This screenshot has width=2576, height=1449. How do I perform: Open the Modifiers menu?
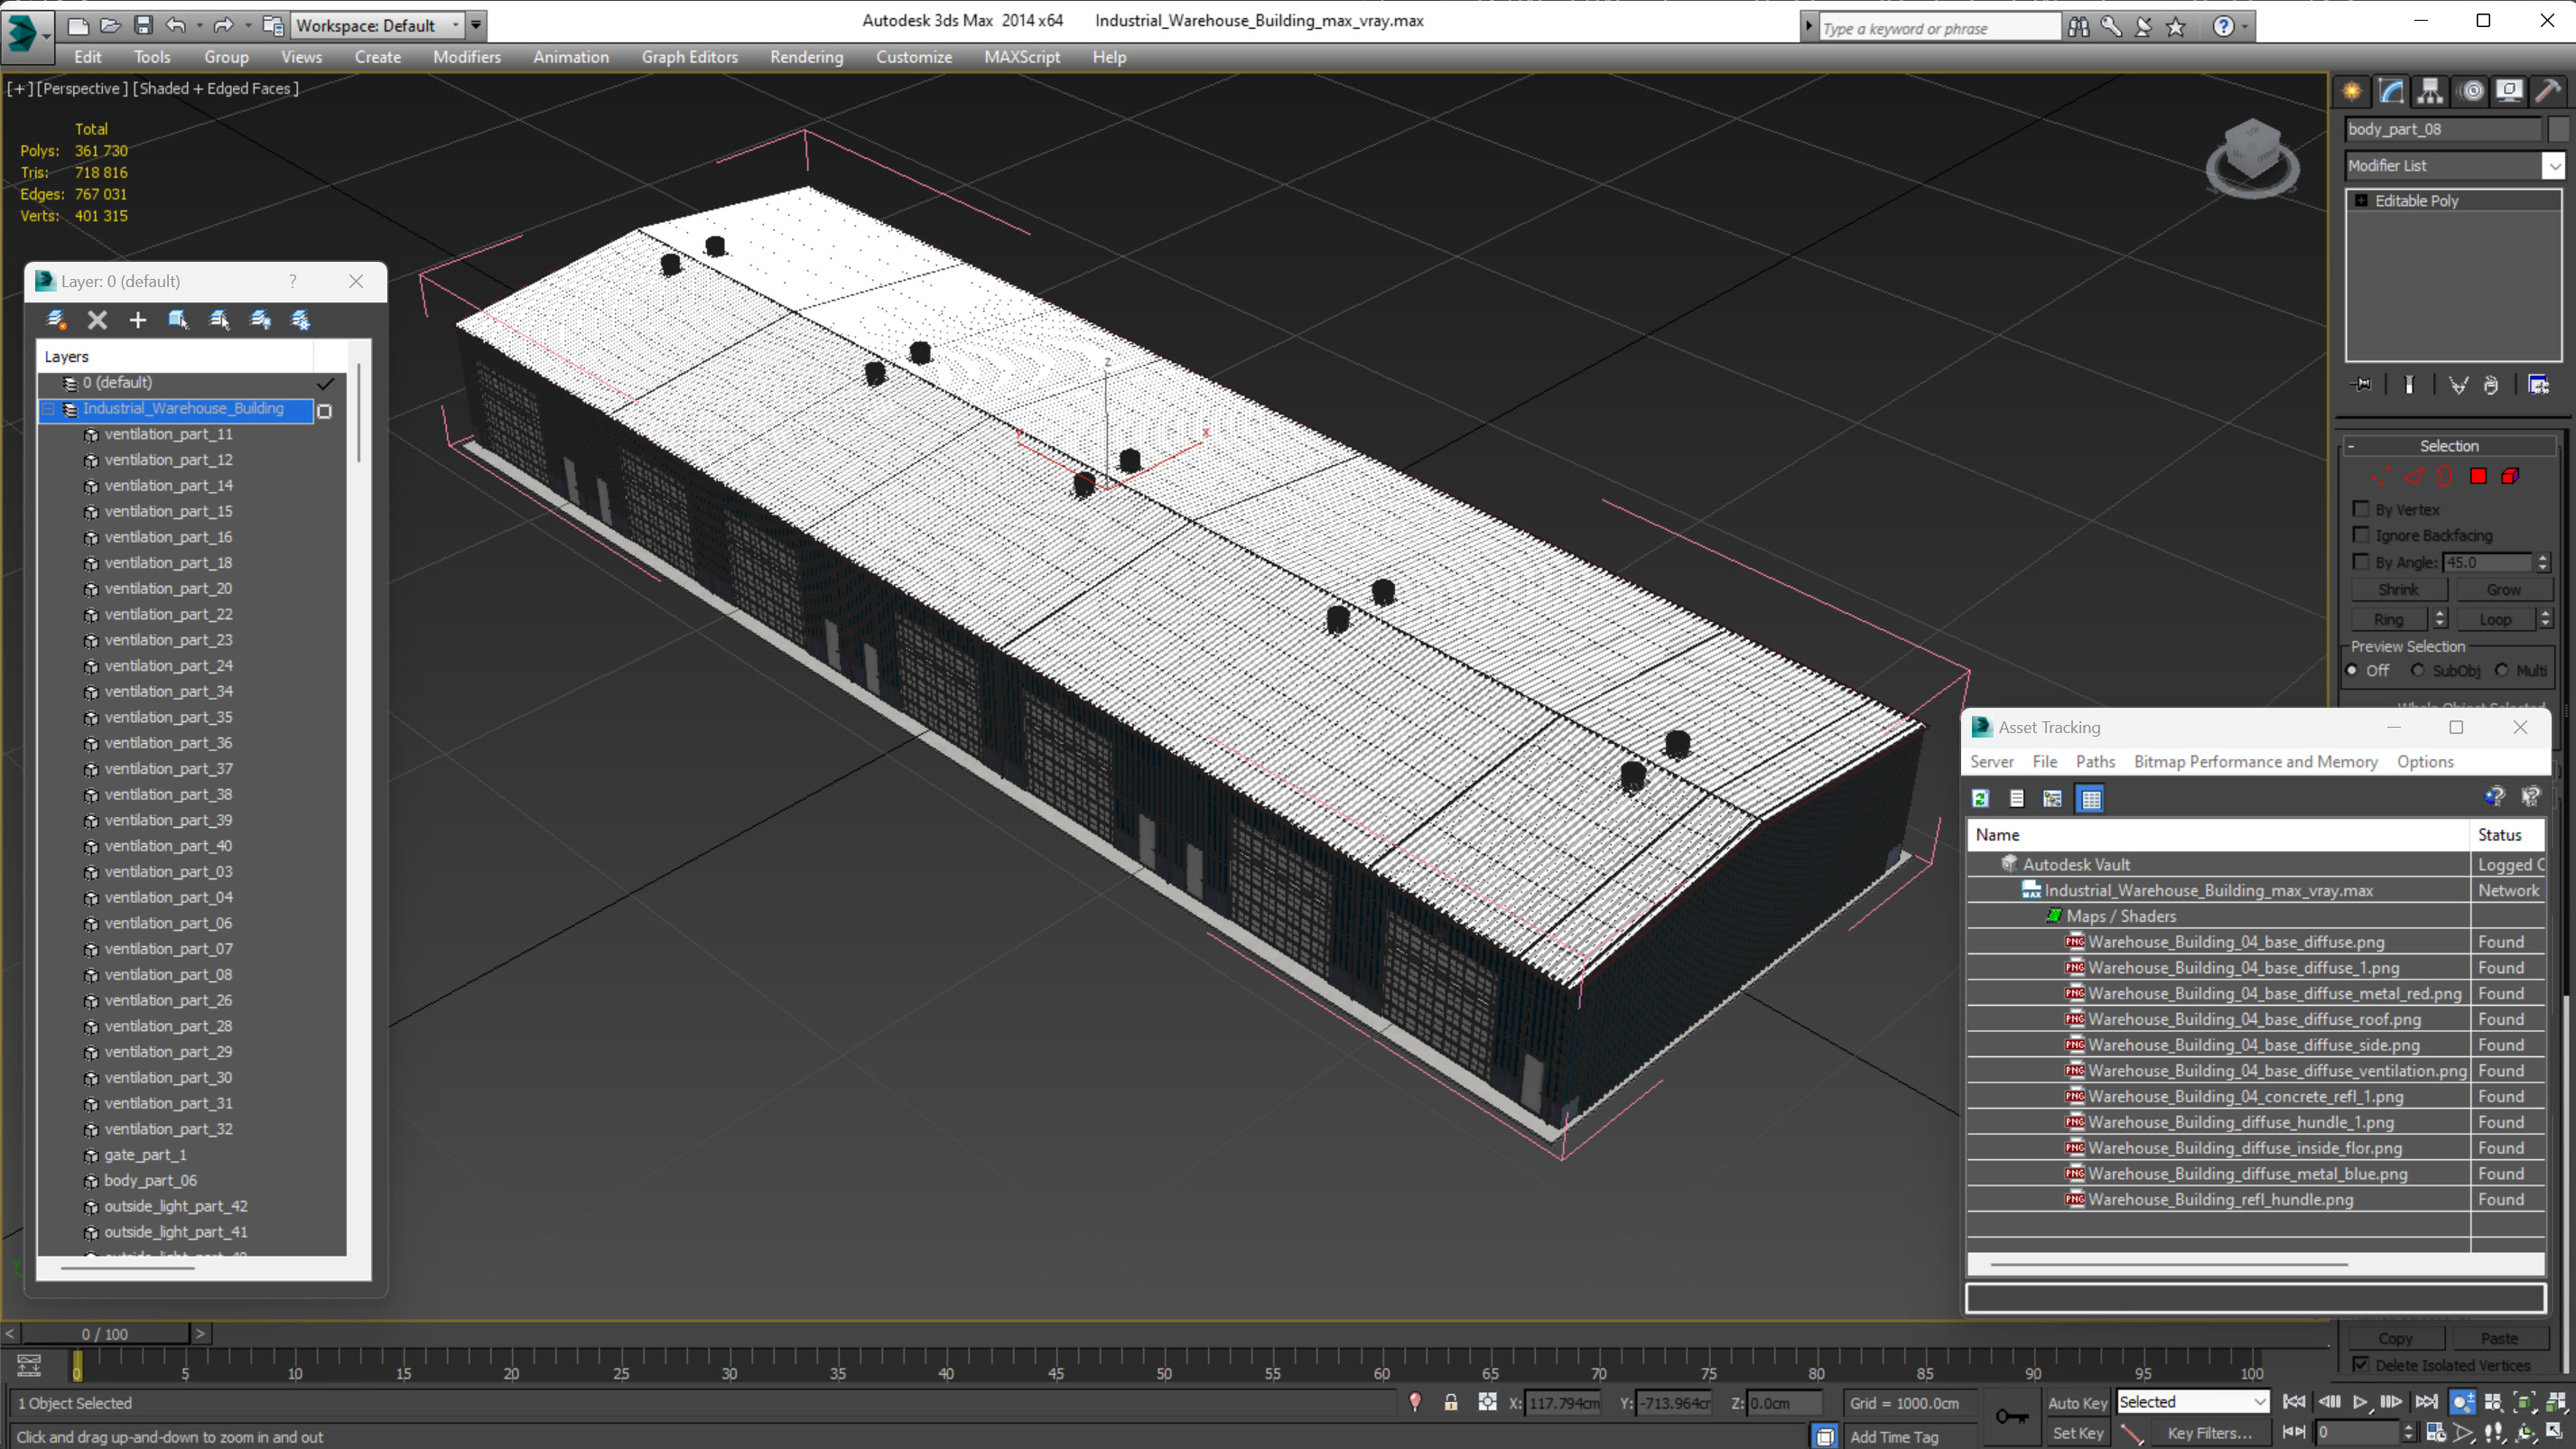tap(466, 57)
